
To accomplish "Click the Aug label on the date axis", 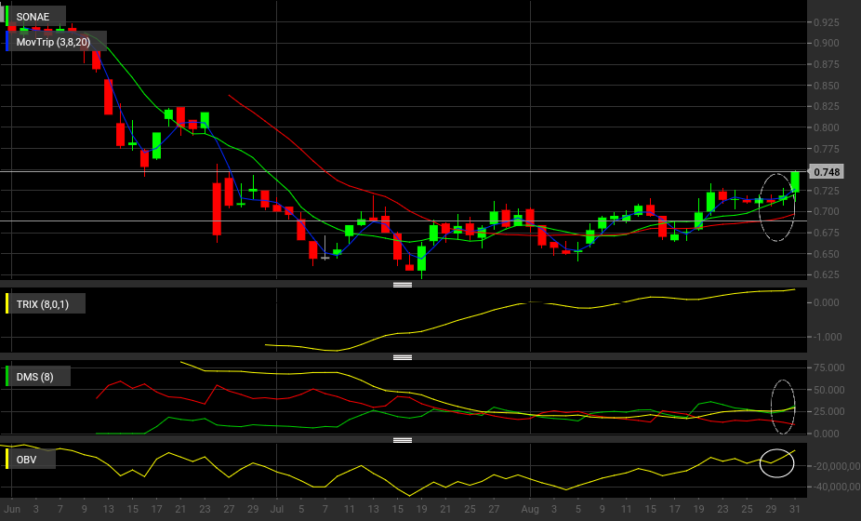I will pos(530,509).
